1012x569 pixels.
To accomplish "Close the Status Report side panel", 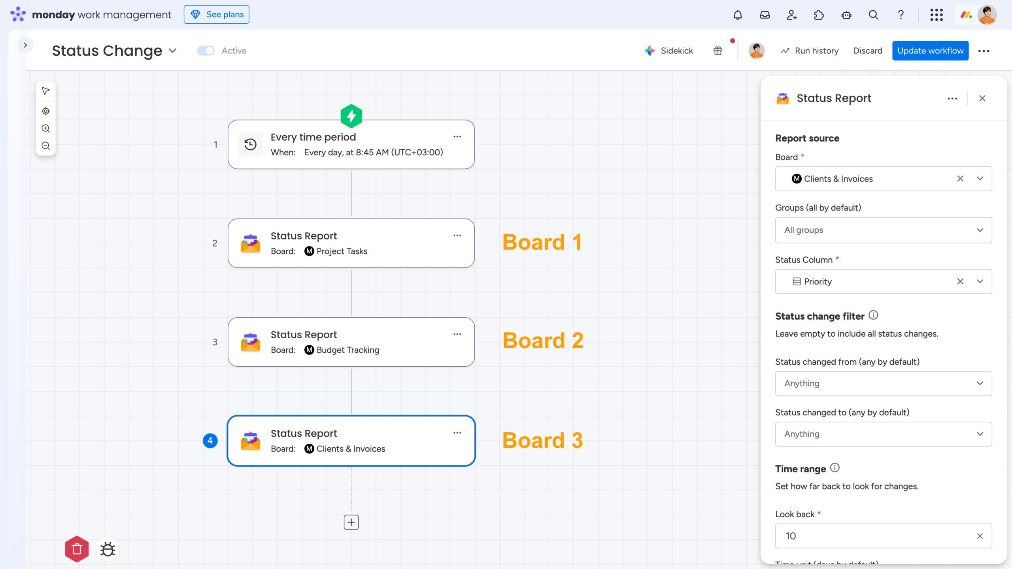I will pos(982,98).
